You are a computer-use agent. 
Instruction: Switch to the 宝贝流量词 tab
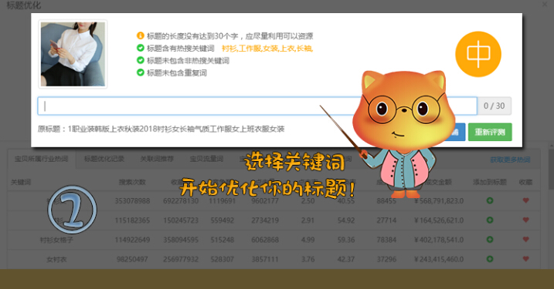pos(207,159)
